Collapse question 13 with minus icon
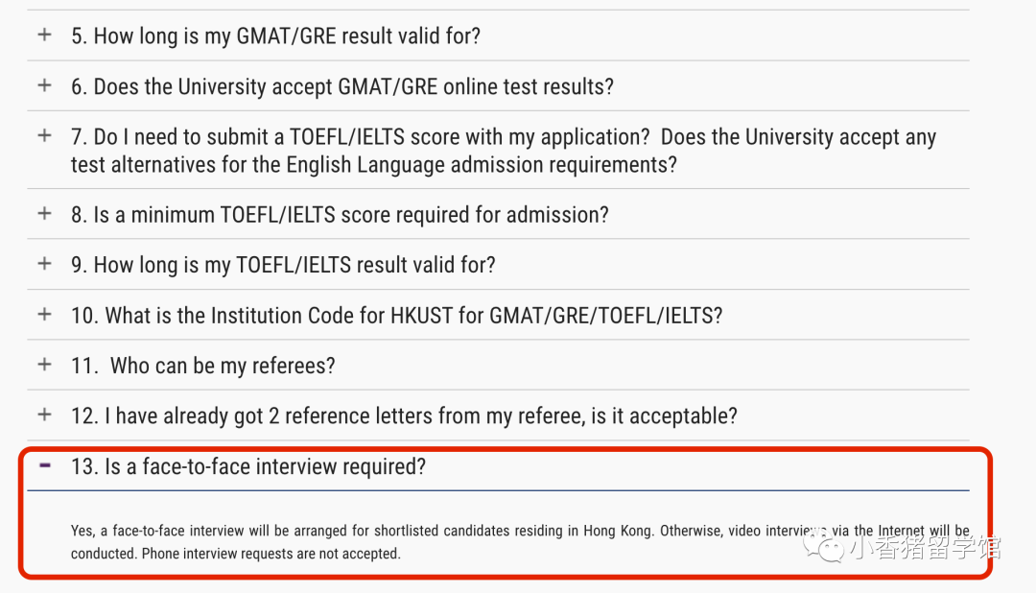 pos(44,465)
